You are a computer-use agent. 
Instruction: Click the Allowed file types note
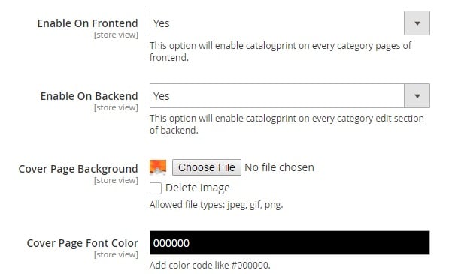coord(216,205)
